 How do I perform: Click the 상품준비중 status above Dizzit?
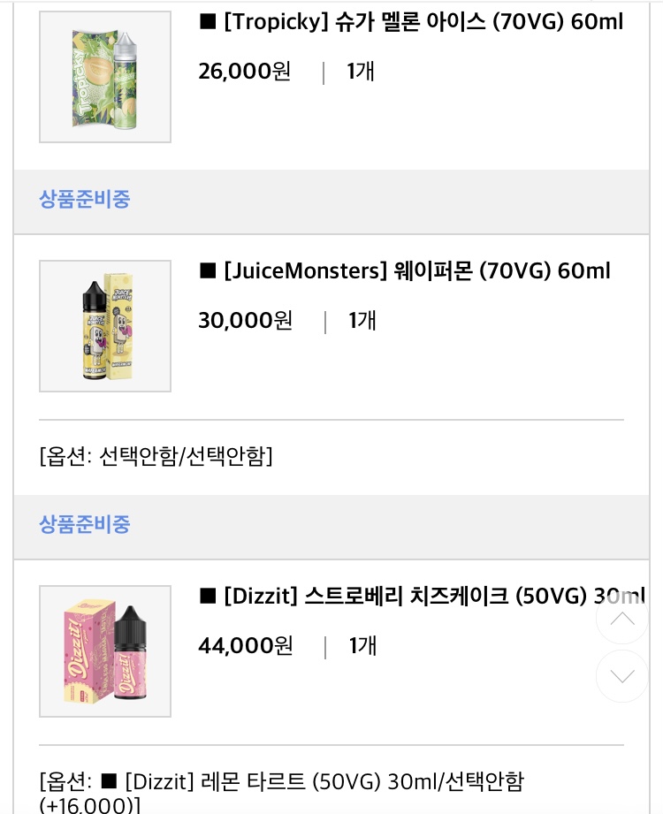[85, 524]
